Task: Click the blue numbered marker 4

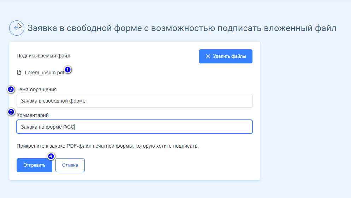Action: pyautogui.click(x=51, y=156)
